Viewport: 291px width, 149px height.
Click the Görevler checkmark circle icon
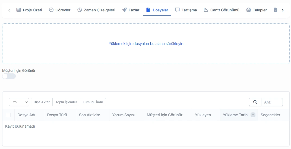[x=51, y=10]
